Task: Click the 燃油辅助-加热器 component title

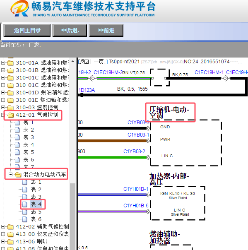Action: 165,237
